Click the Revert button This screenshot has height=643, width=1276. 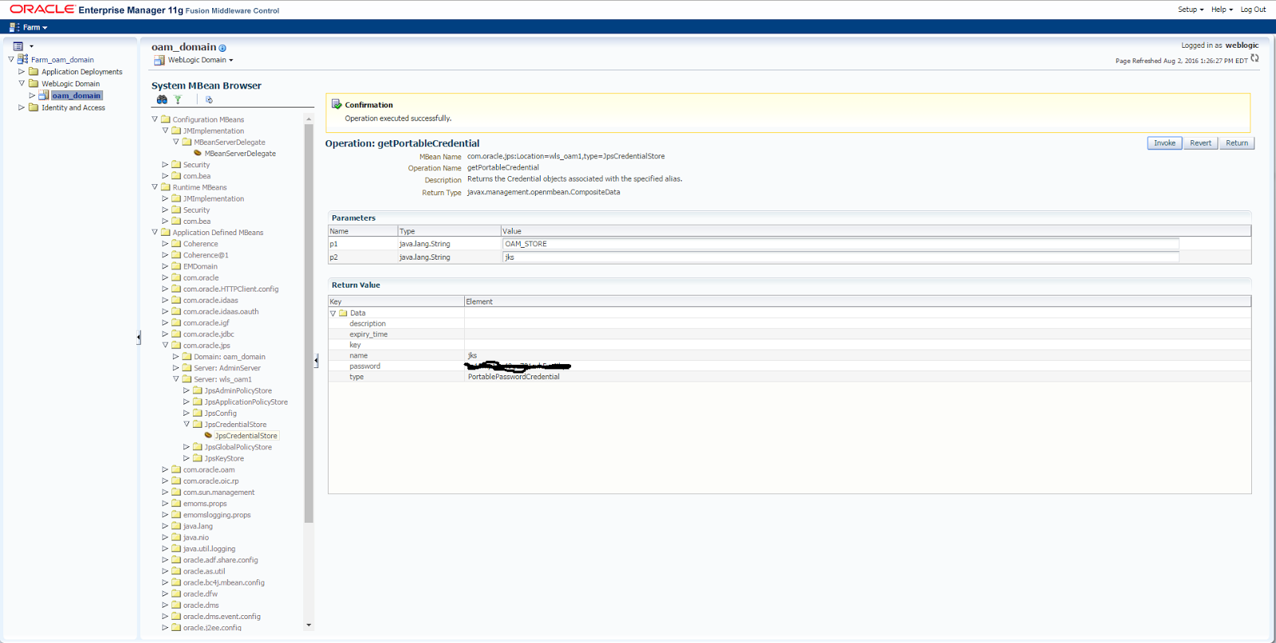tap(1200, 143)
